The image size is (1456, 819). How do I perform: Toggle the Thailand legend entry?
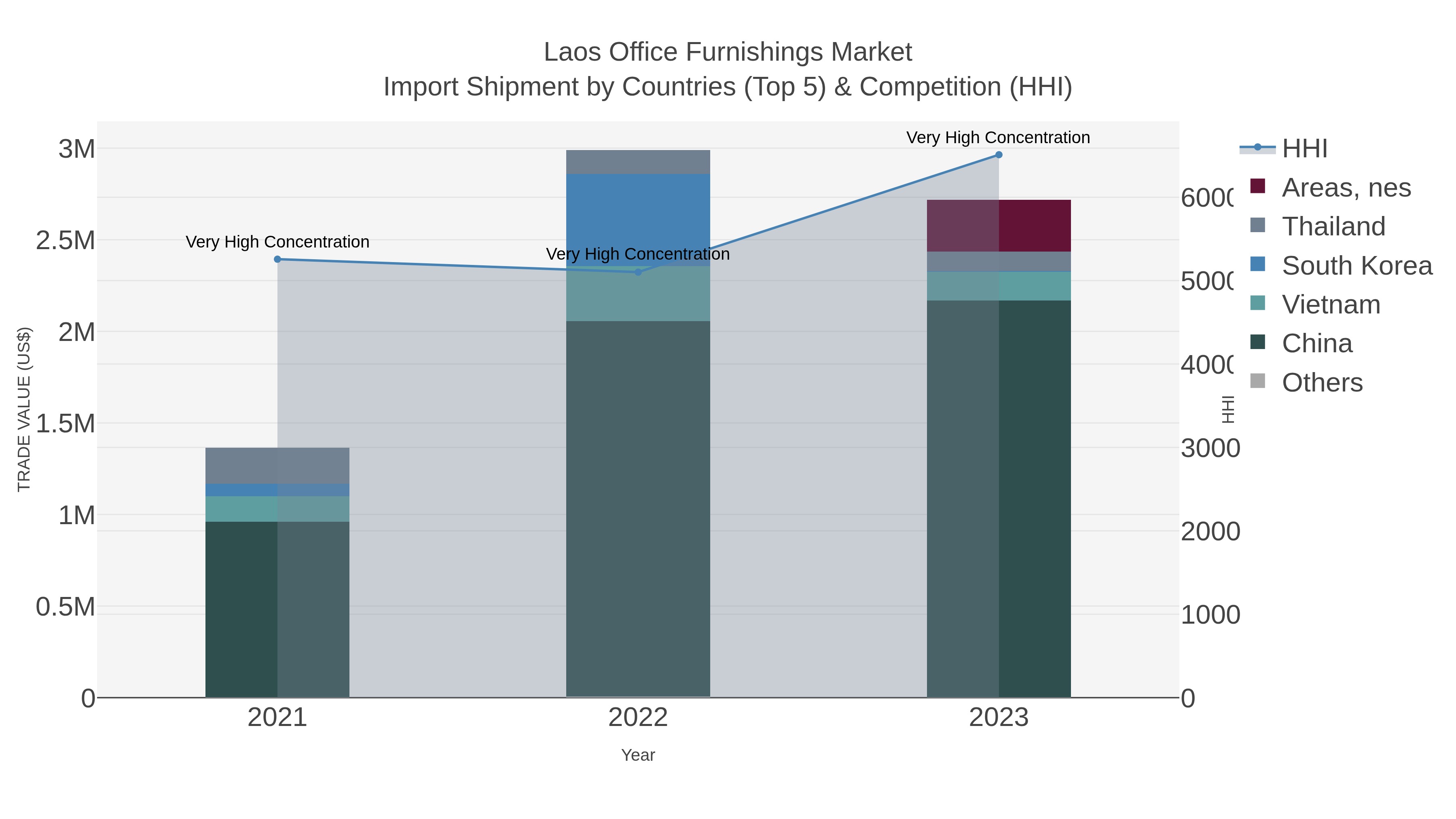[1318, 226]
